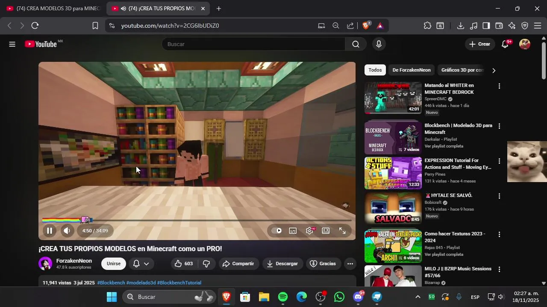Click the #BlockbenchTutorial hashtag
Viewport: 547px width, 307px height.
[x=179, y=283]
